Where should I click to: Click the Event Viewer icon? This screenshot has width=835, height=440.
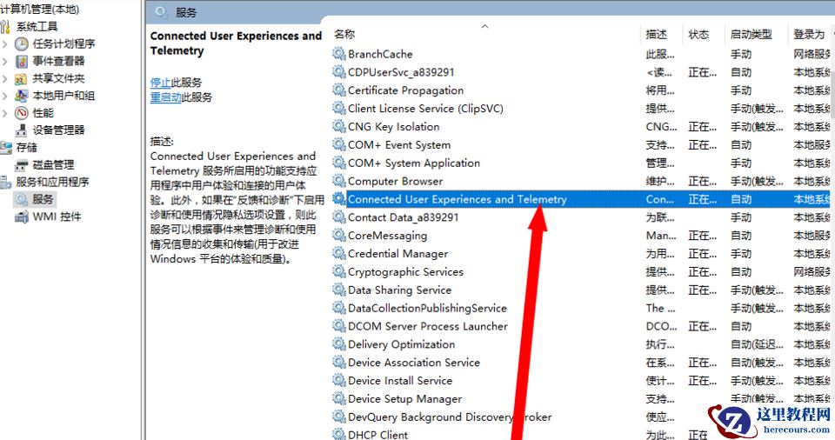click(x=21, y=61)
